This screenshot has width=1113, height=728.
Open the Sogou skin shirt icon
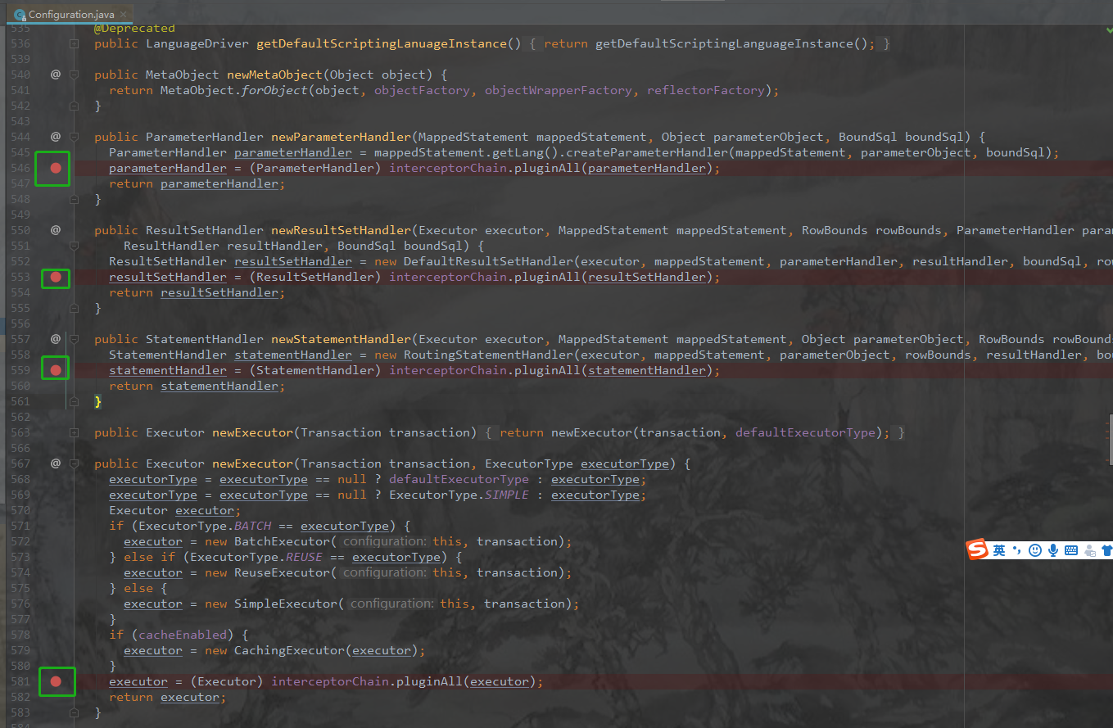pyautogui.click(x=1107, y=550)
